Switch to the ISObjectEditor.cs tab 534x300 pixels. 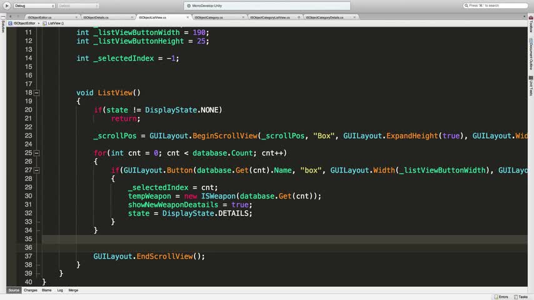tap(40, 17)
